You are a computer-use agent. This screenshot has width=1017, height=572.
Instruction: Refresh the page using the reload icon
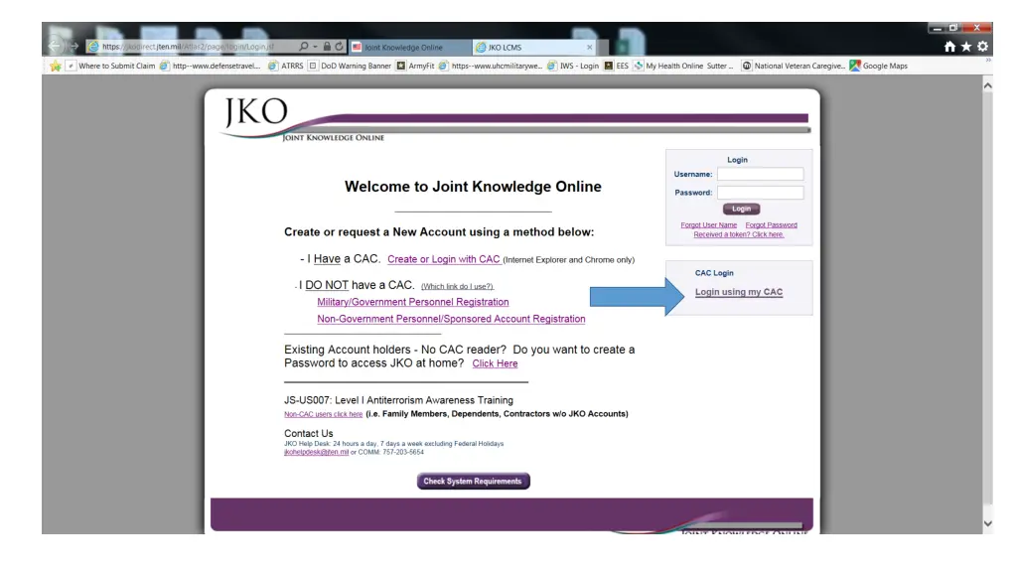click(x=339, y=47)
